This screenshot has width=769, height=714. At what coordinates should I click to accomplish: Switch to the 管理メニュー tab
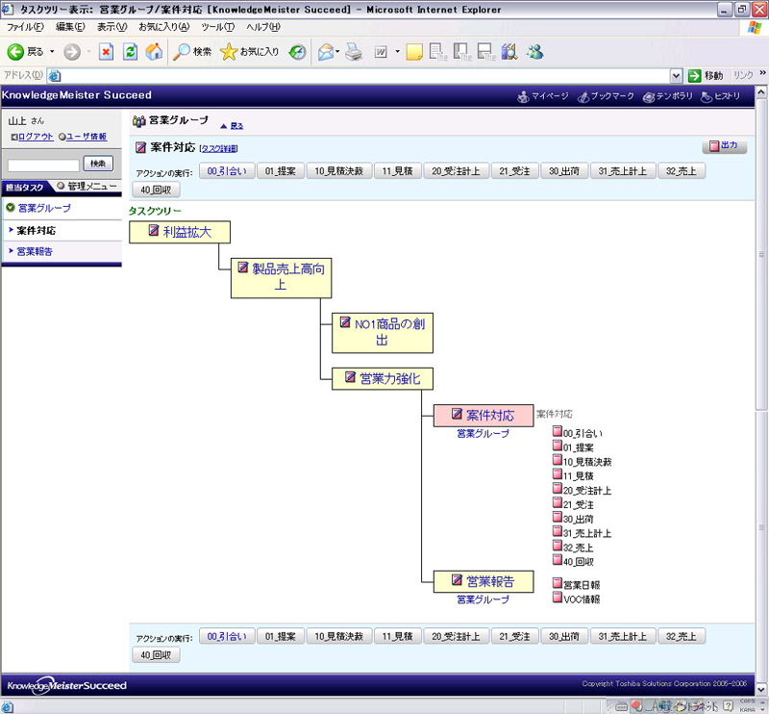(87, 186)
